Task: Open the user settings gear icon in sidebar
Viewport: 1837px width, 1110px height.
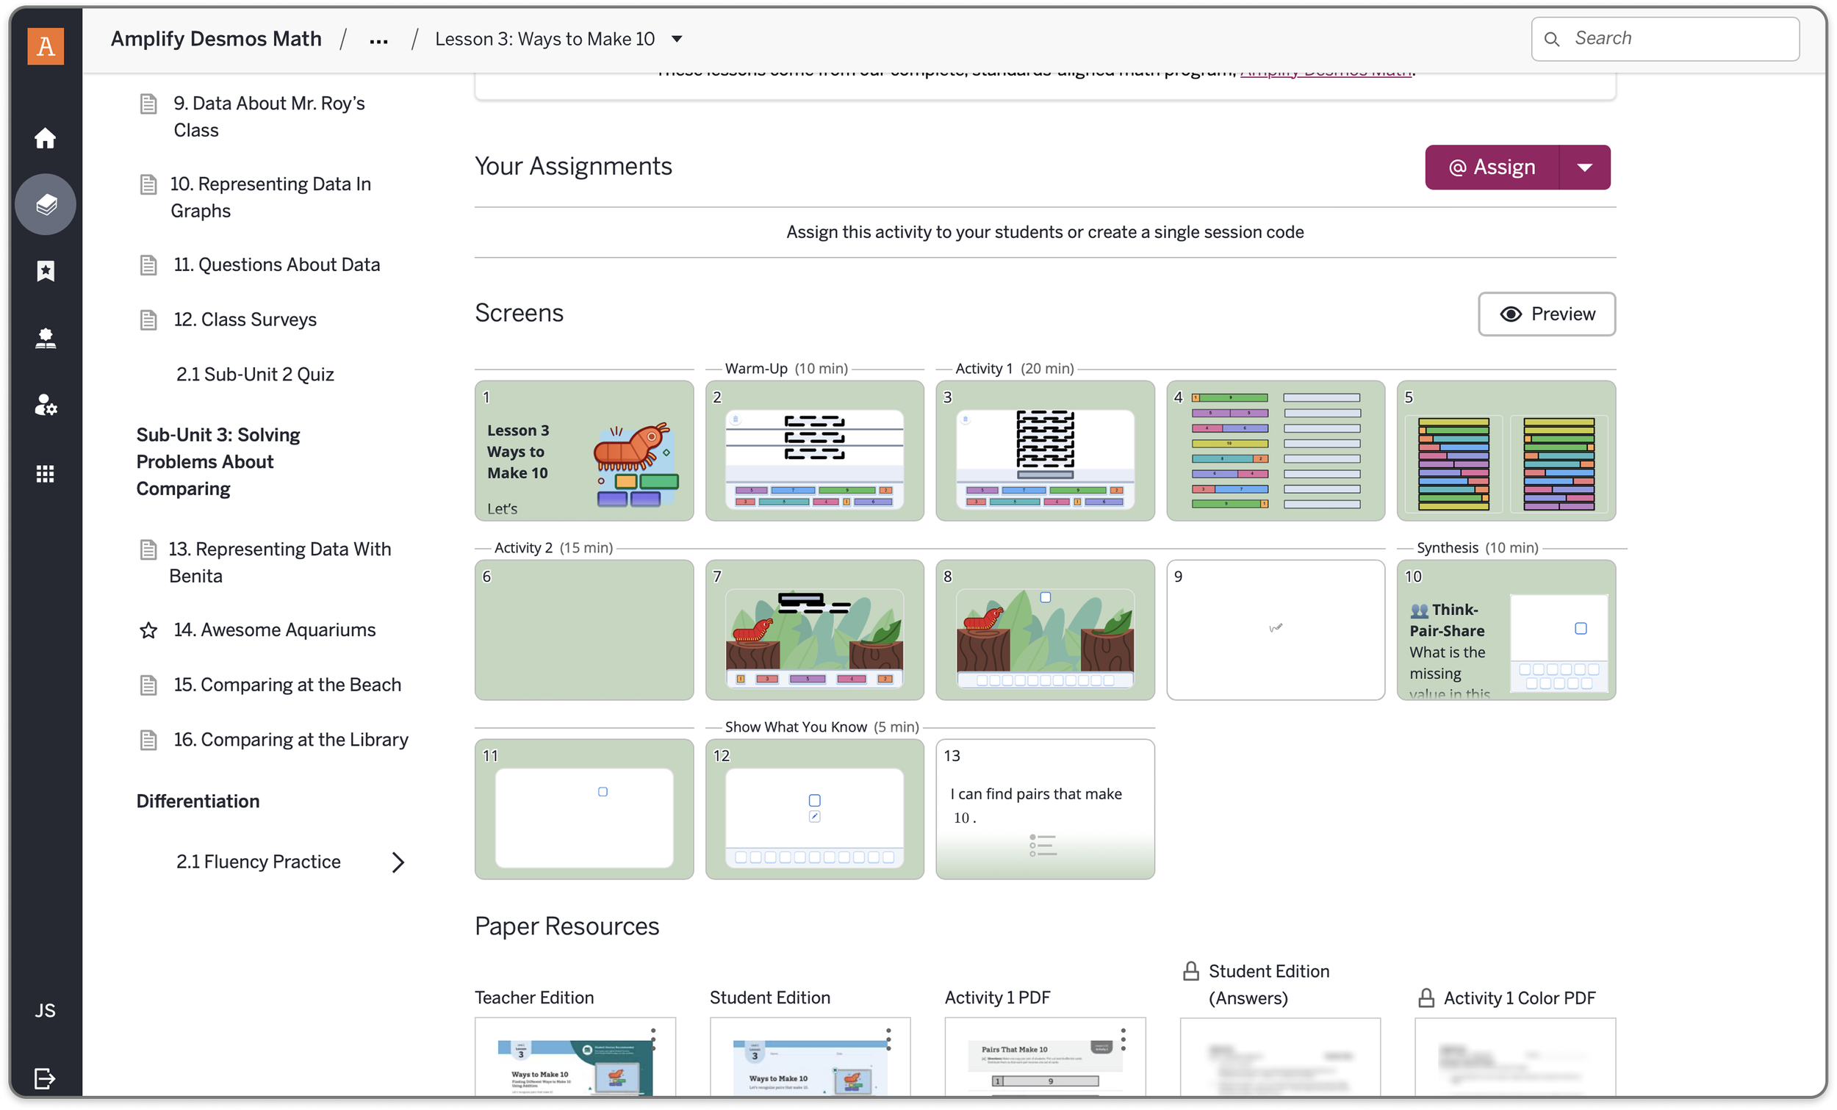Action: click(x=46, y=406)
